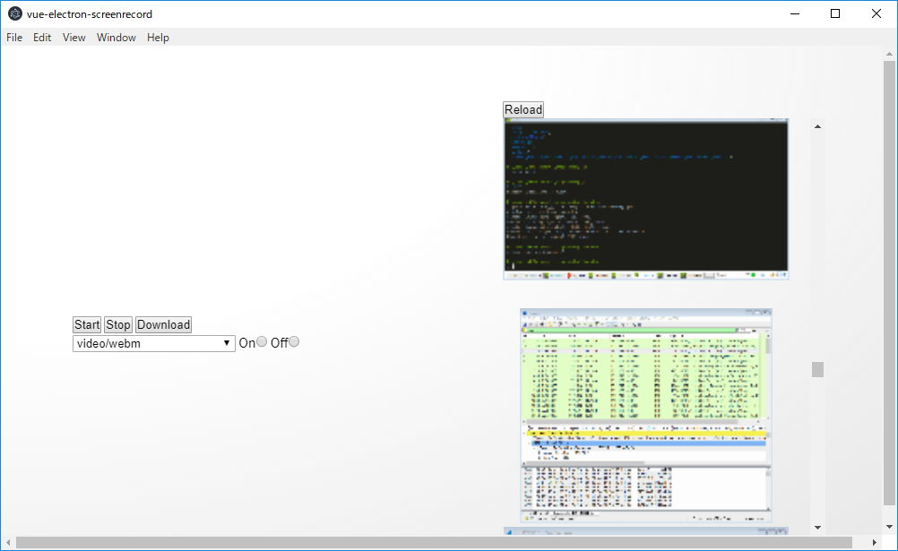This screenshot has width=898, height=551.
Task: Click the thumbnail list scroll up arrow
Action: point(818,126)
